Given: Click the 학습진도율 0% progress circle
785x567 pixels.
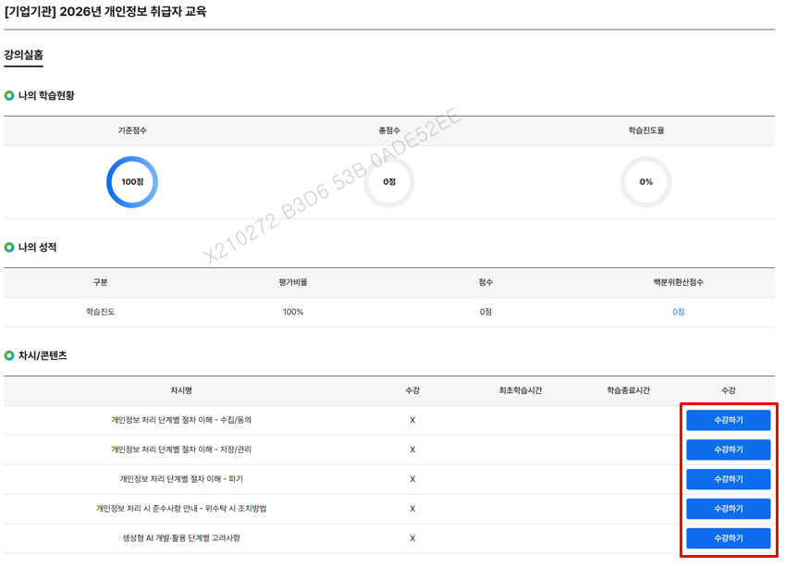Looking at the screenshot, I should coord(645,182).
